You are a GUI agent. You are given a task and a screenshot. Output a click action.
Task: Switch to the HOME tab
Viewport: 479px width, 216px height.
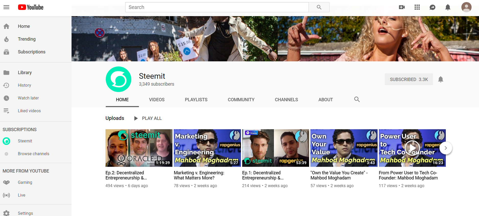pyautogui.click(x=122, y=100)
